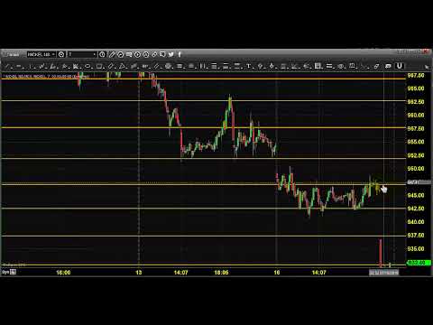Click the 962.50 price axis label
This screenshot has height=325, width=433.
pos(416,102)
